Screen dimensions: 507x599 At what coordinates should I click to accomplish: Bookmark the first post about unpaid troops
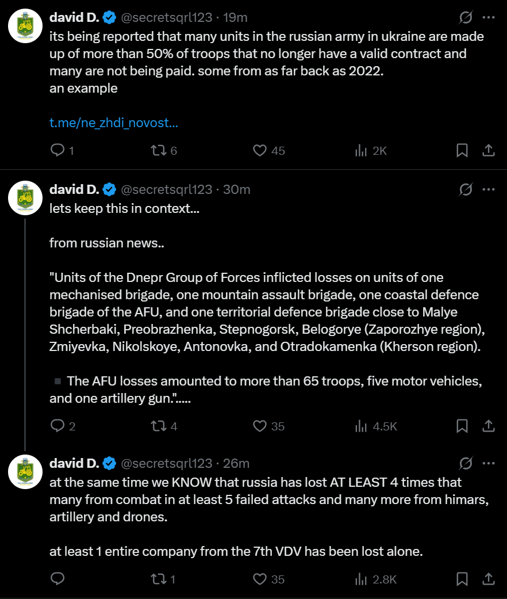(x=462, y=150)
